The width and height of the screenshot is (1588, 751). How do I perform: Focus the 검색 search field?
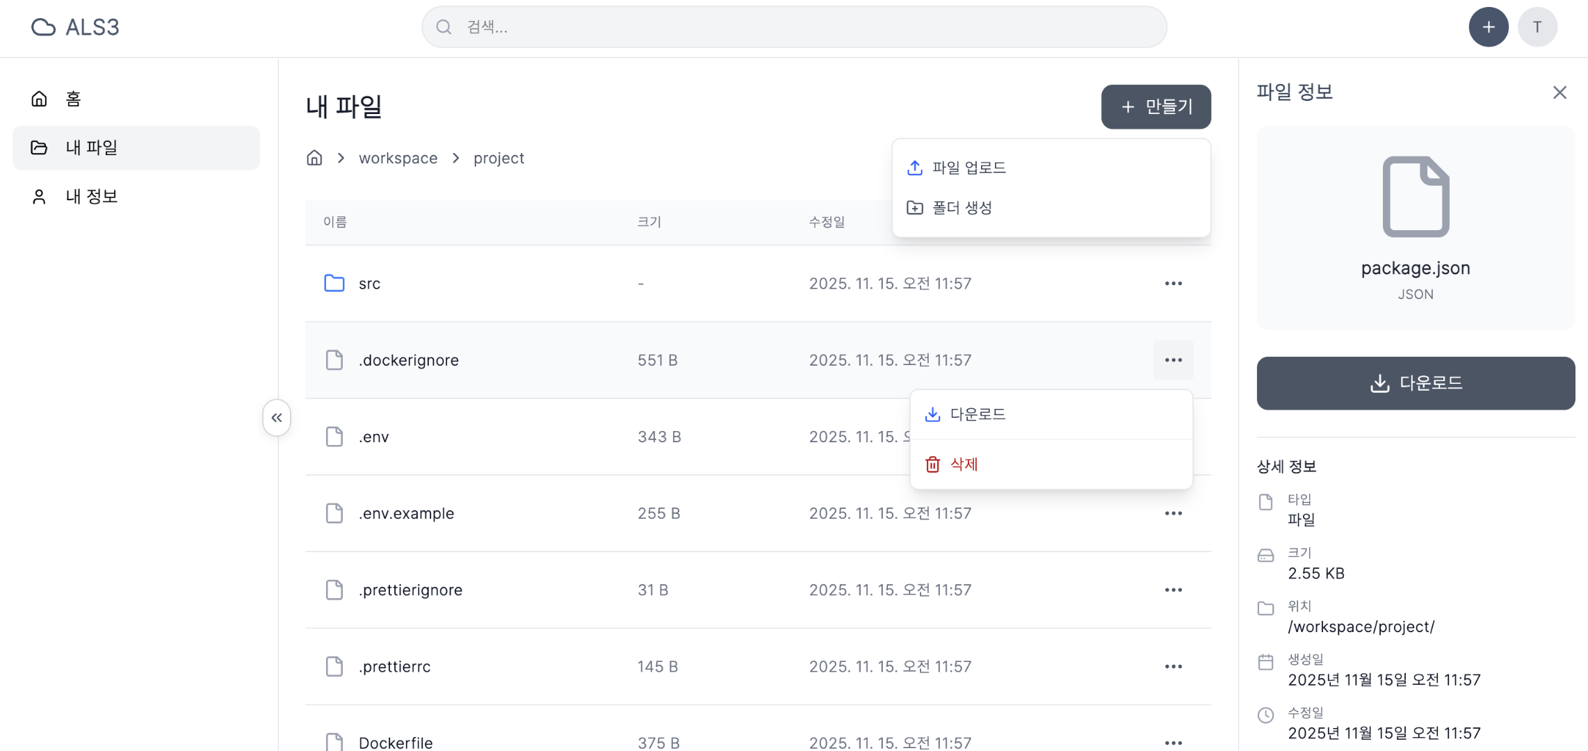793,27
